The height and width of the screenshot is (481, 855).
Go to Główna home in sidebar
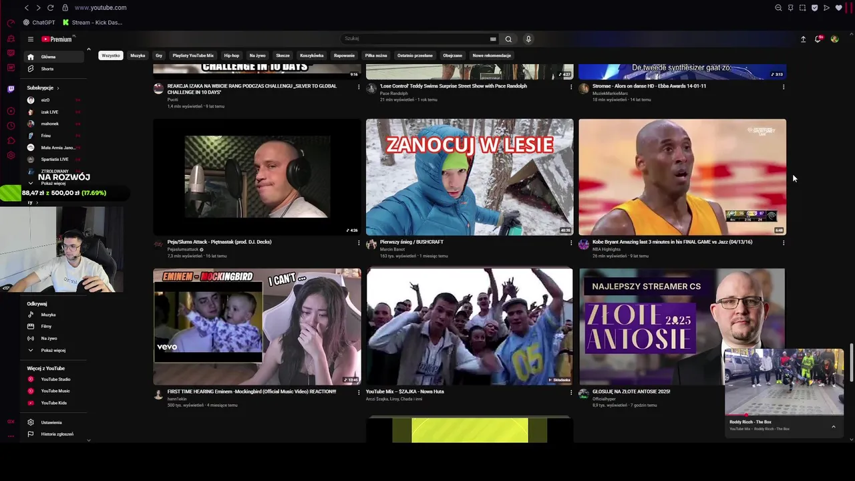pos(55,57)
